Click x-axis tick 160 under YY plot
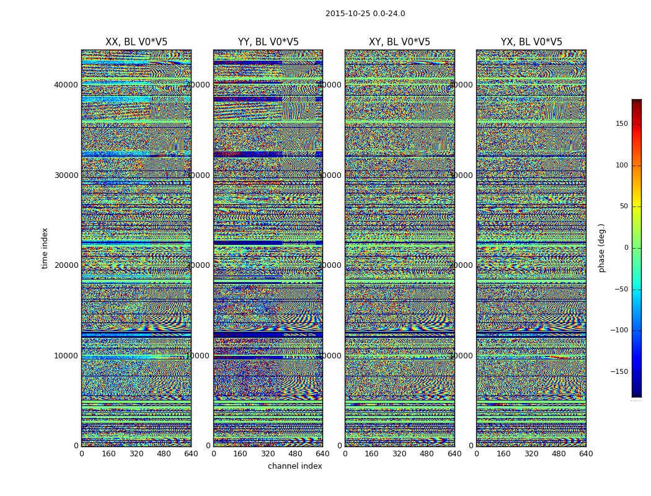Screen dimensions: 651x496 [x=241, y=454]
